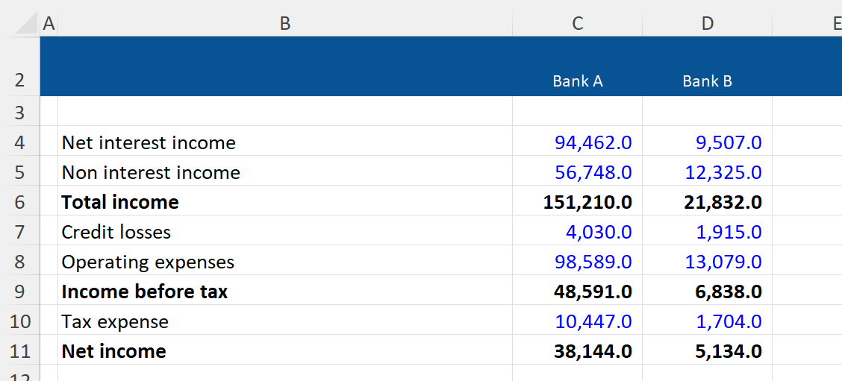Image resolution: width=842 pixels, height=381 pixels.
Task: Select row 11 header
Action: point(19,351)
